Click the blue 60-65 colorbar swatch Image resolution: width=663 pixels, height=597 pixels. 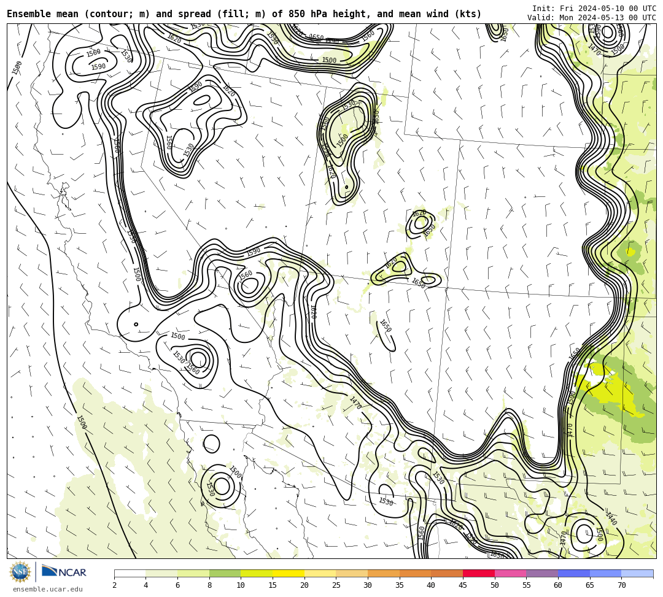pos(574,573)
